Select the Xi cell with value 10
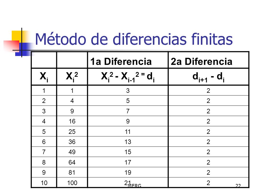The height and width of the screenshot is (192, 256). (44, 183)
